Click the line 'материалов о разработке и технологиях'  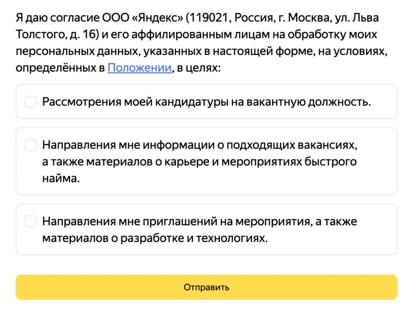click(x=155, y=239)
